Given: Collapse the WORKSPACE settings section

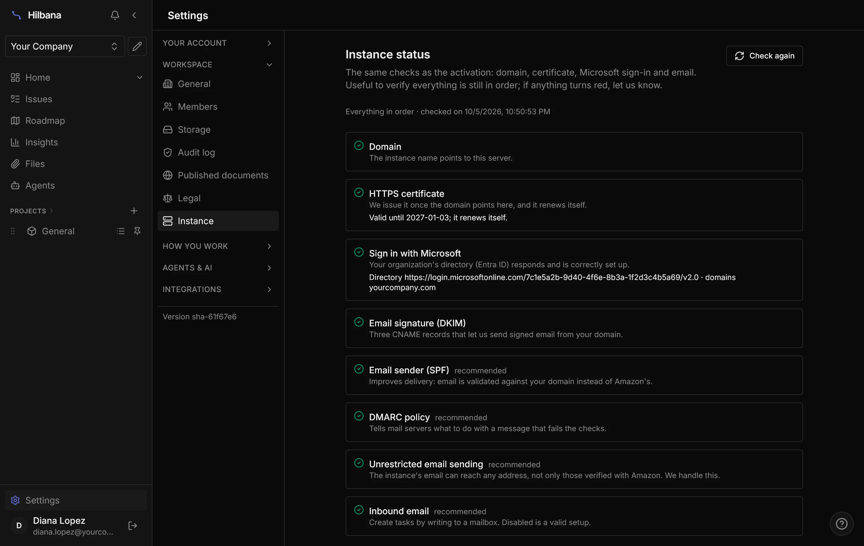Looking at the screenshot, I should (x=218, y=64).
